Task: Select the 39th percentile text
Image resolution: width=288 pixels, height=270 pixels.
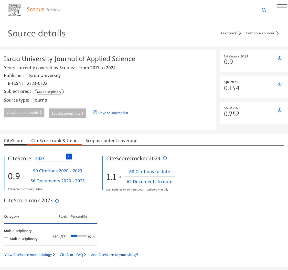Action: click(91, 237)
